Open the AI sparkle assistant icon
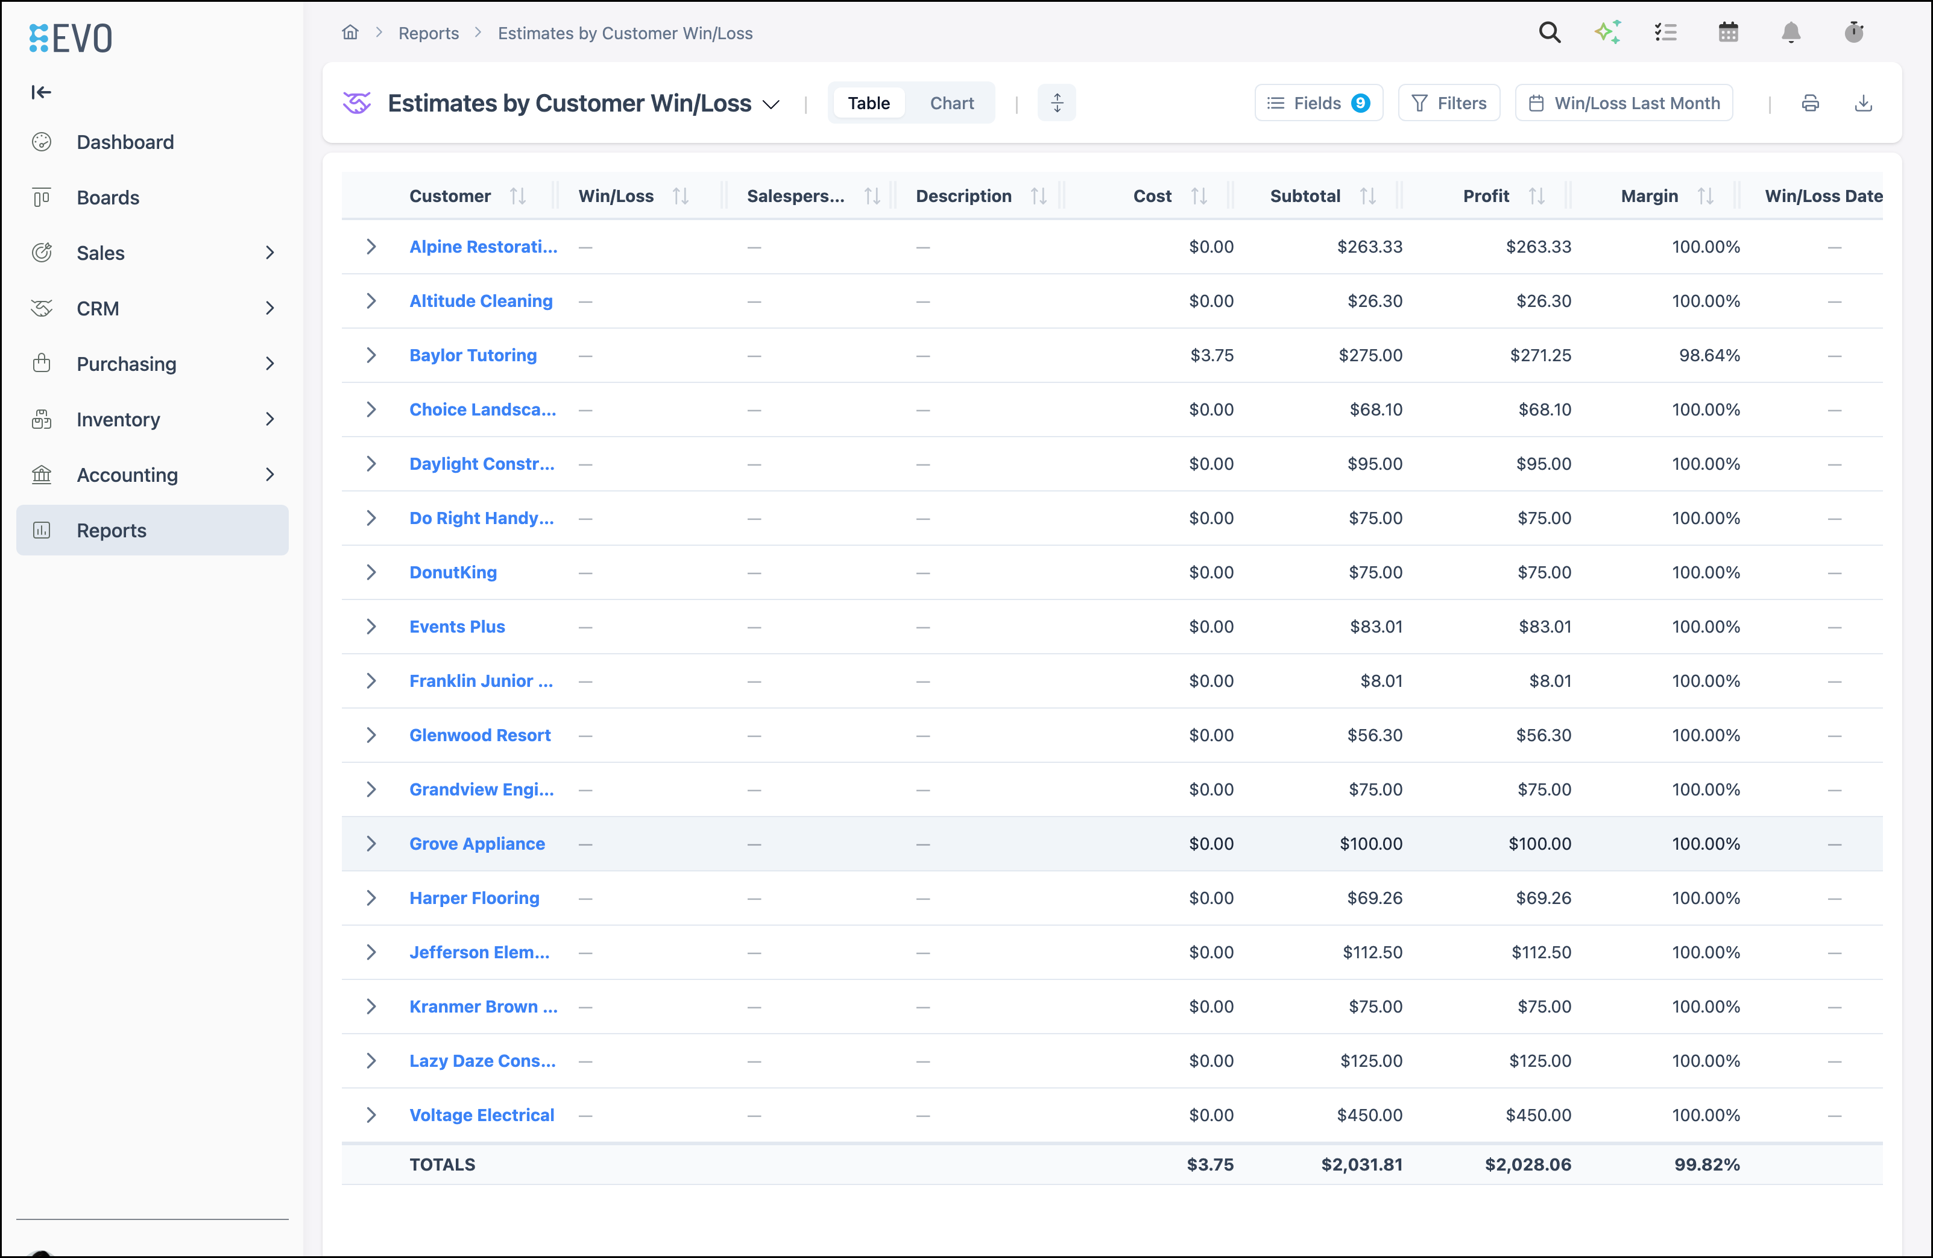Screen dimensions: 1933x1258 coord(1608,33)
